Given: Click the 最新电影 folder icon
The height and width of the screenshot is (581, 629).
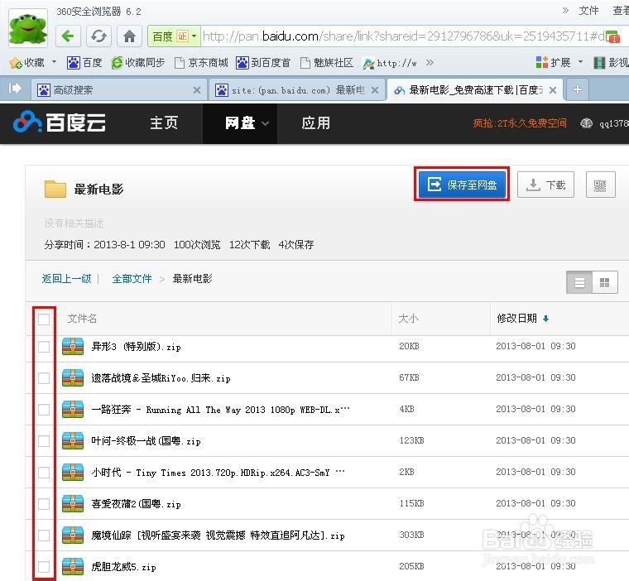Looking at the screenshot, I should pyautogui.click(x=55, y=189).
